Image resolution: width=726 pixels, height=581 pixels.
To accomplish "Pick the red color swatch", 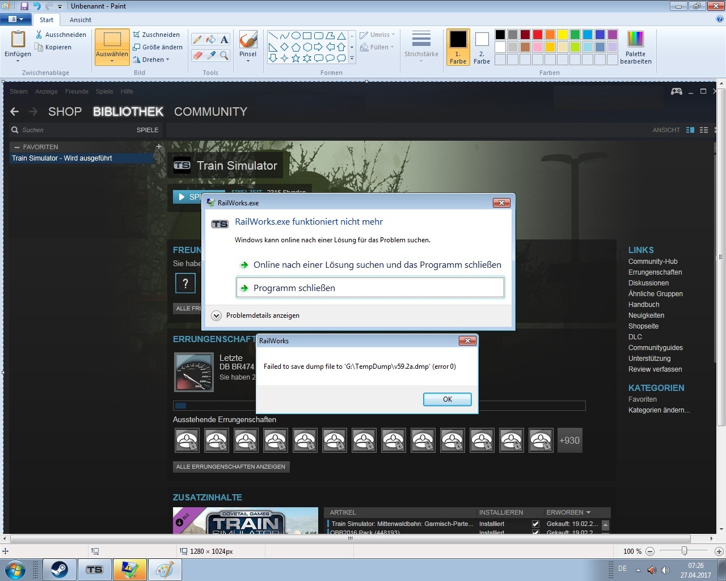I will pyautogui.click(x=537, y=35).
